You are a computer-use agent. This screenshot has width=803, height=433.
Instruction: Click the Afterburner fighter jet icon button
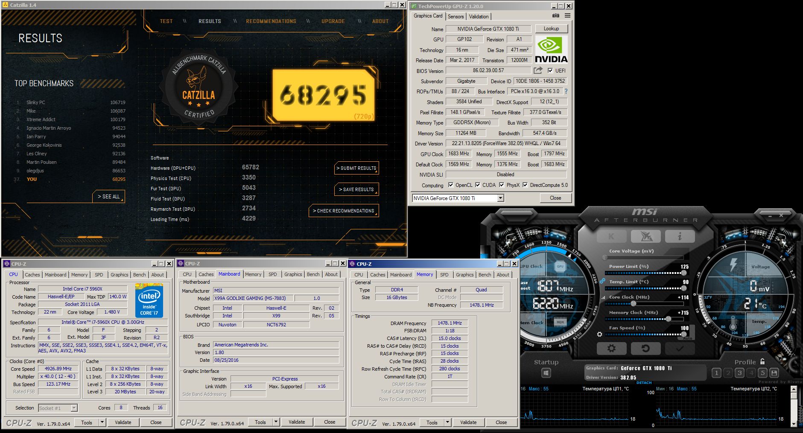[x=645, y=236]
